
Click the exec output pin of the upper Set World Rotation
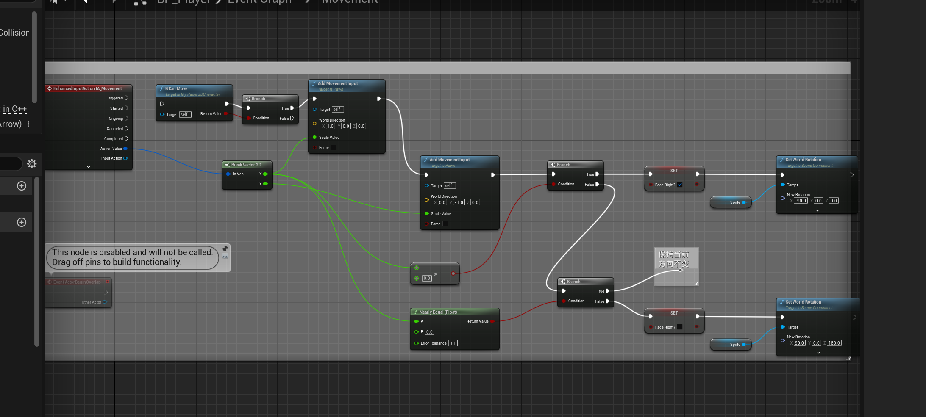pyautogui.click(x=851, y=175)
